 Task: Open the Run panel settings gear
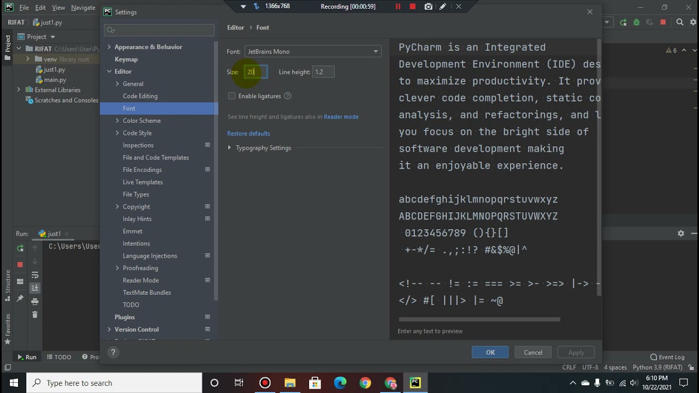[681, 233]
